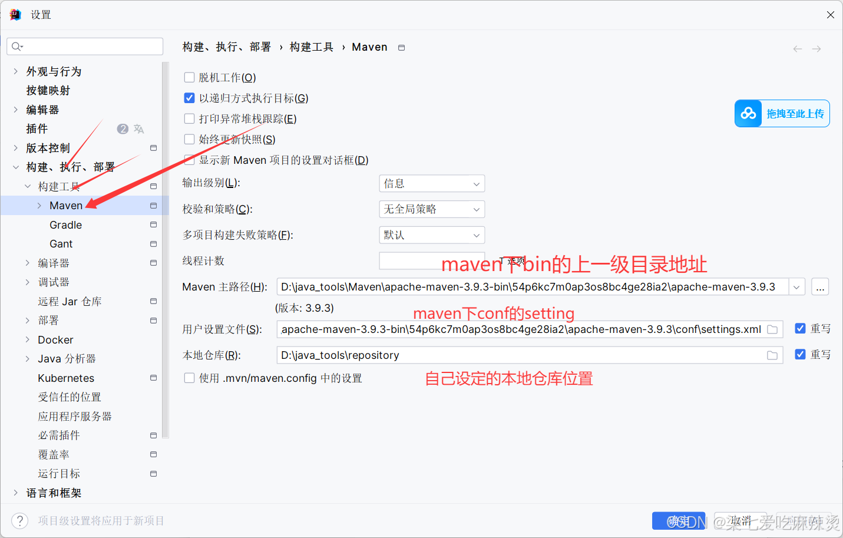Screen dimensions: 843x538
Task: Click project-level icon beside 远程 Jar 仓库
Action: pyautogui.click(x=153, y=301)
